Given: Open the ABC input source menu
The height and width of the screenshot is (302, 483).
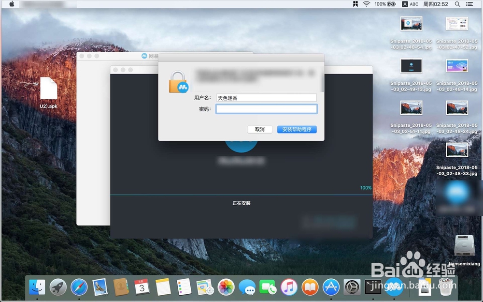Looking at the screenshot, I should click(x=412, y=4).
